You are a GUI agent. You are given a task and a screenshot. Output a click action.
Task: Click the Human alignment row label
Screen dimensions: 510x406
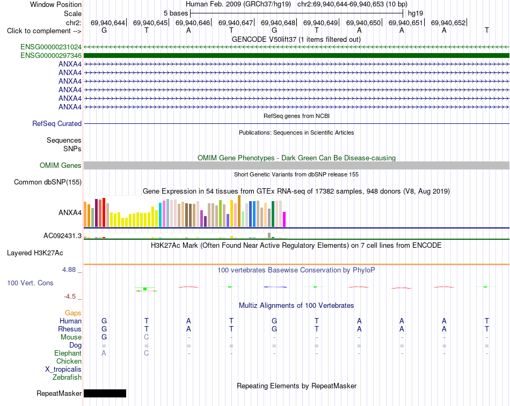click(x=70, y=321)
